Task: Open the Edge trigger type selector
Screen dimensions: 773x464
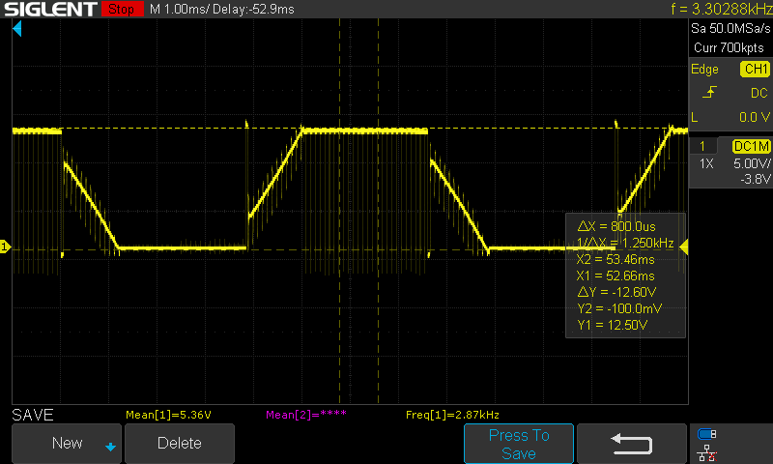Action: click(x=704, y=70)
